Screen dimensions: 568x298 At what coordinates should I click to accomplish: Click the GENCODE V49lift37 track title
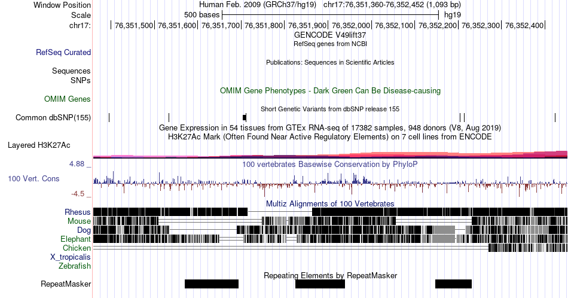click(330, 35)
